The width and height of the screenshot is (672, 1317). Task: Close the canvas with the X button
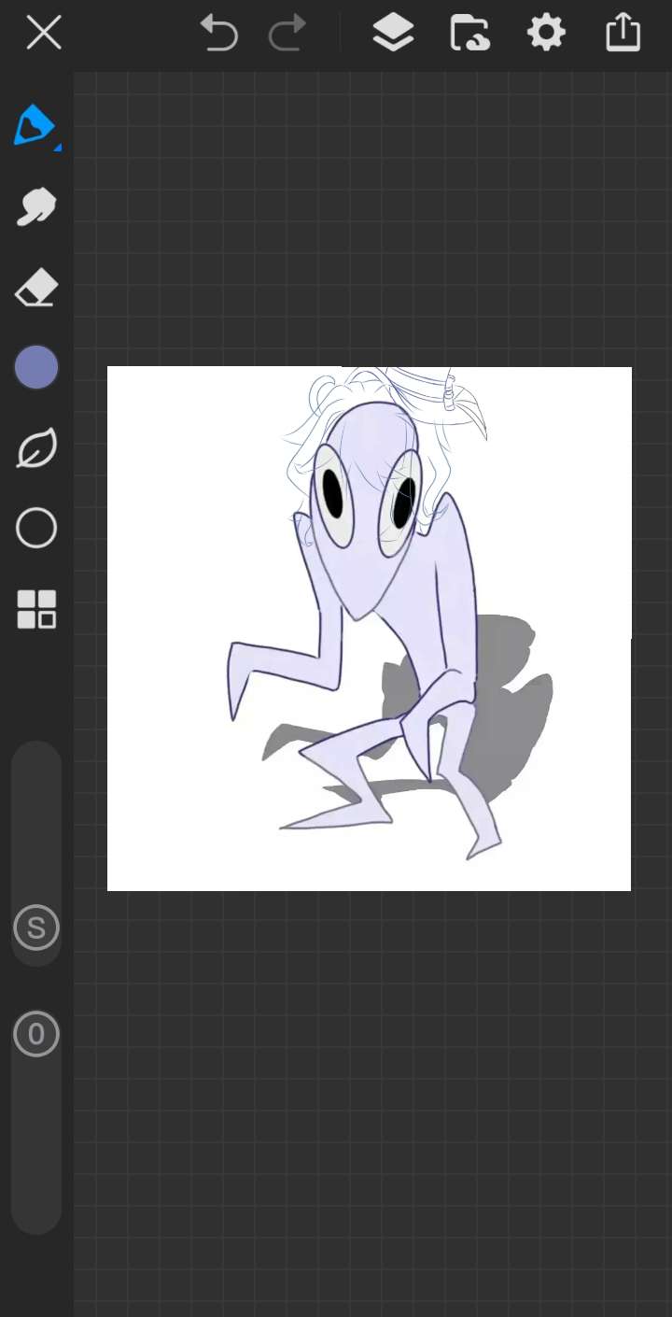[44, 34]
